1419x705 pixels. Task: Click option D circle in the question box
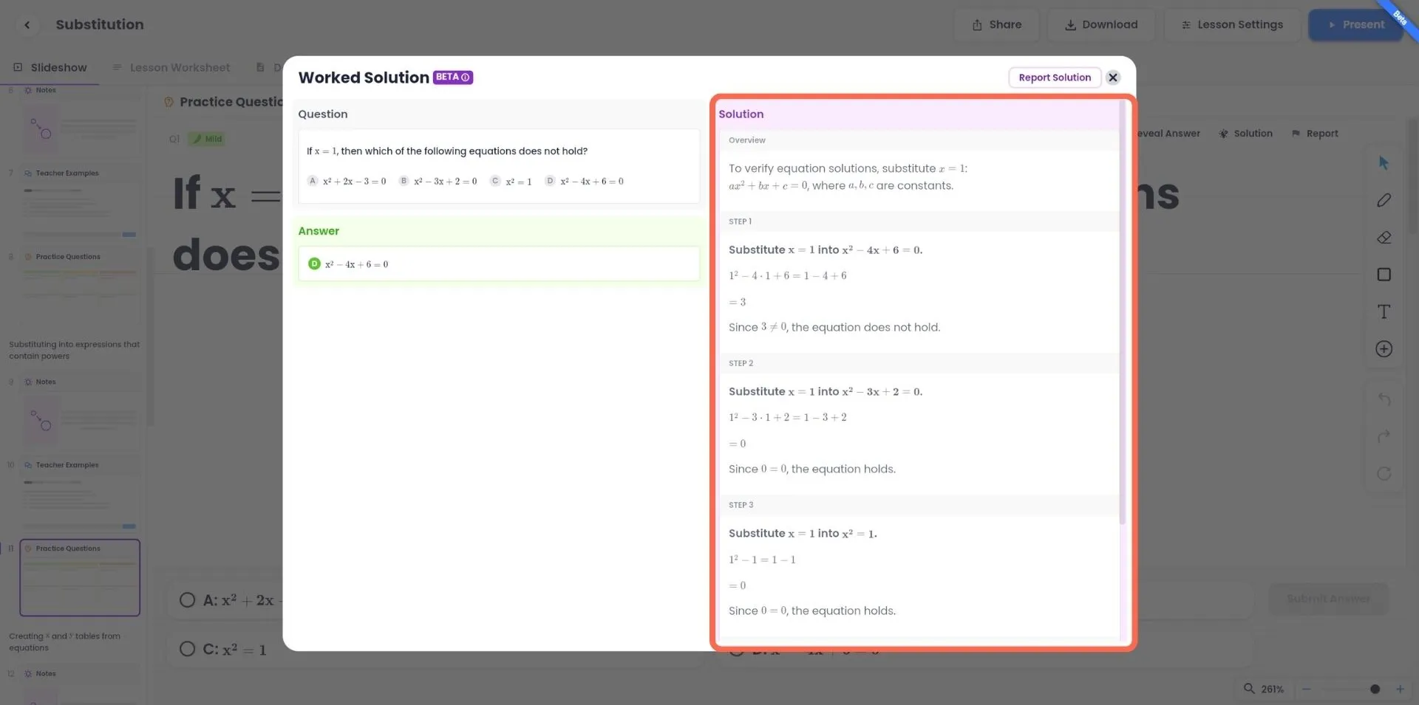tap(550, 181)
